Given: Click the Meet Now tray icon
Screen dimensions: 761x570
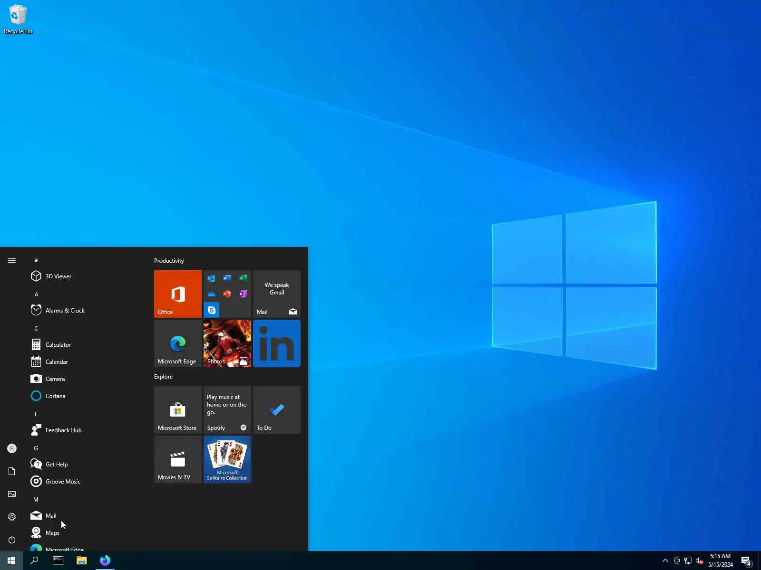Looking at the screenshot, I should point(677,560).
